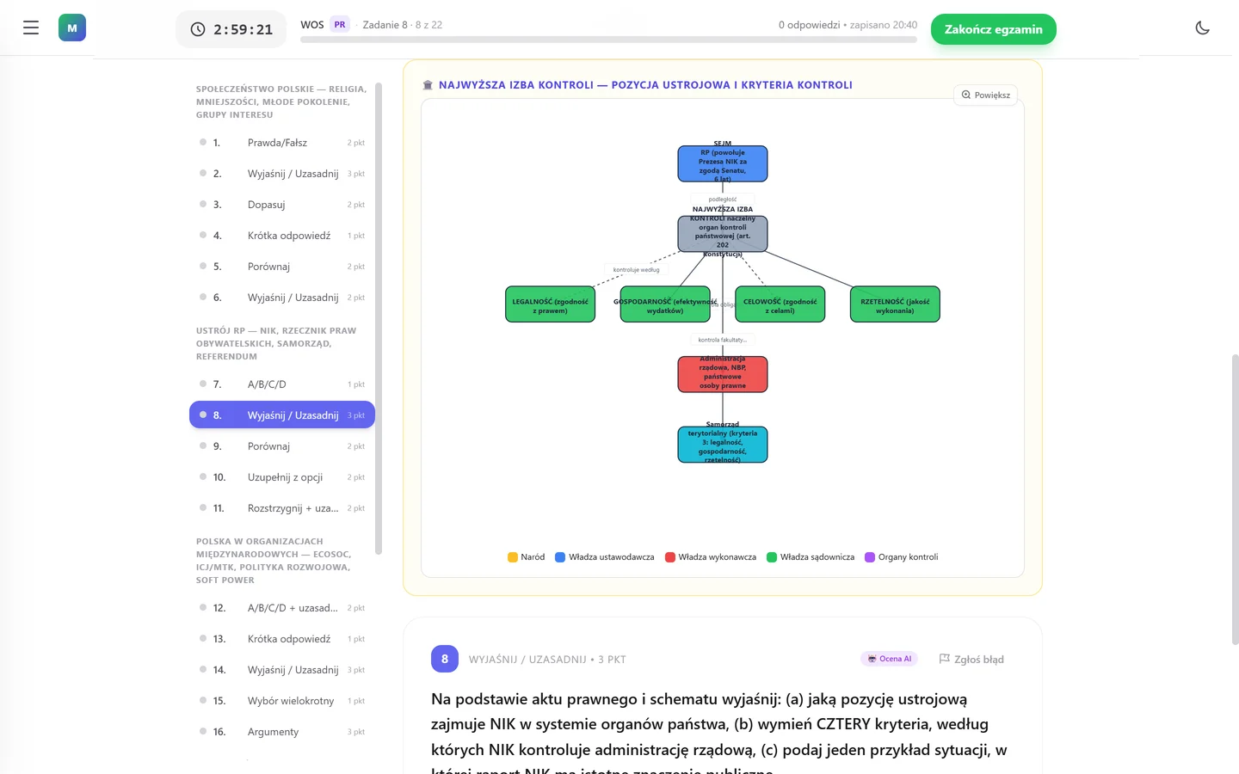
Task: Open task 12 A/B/C/D + uzasad...
Action: point(282,608)
